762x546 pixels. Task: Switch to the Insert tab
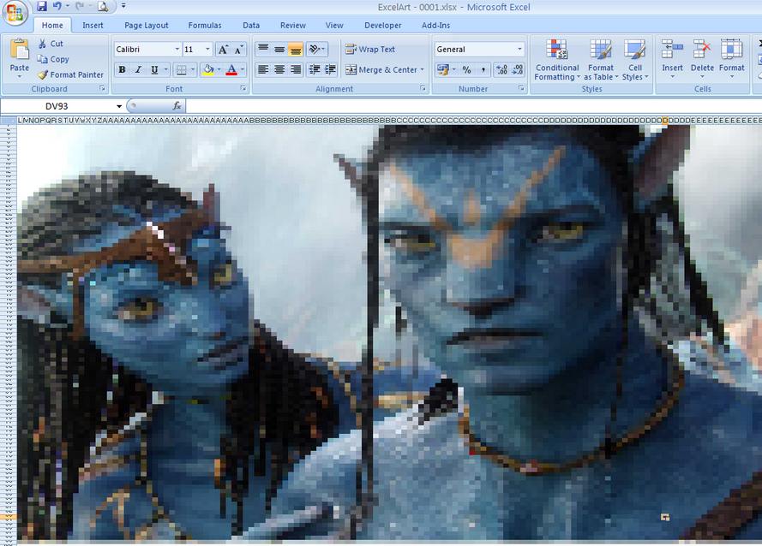(x=93, y=25)
